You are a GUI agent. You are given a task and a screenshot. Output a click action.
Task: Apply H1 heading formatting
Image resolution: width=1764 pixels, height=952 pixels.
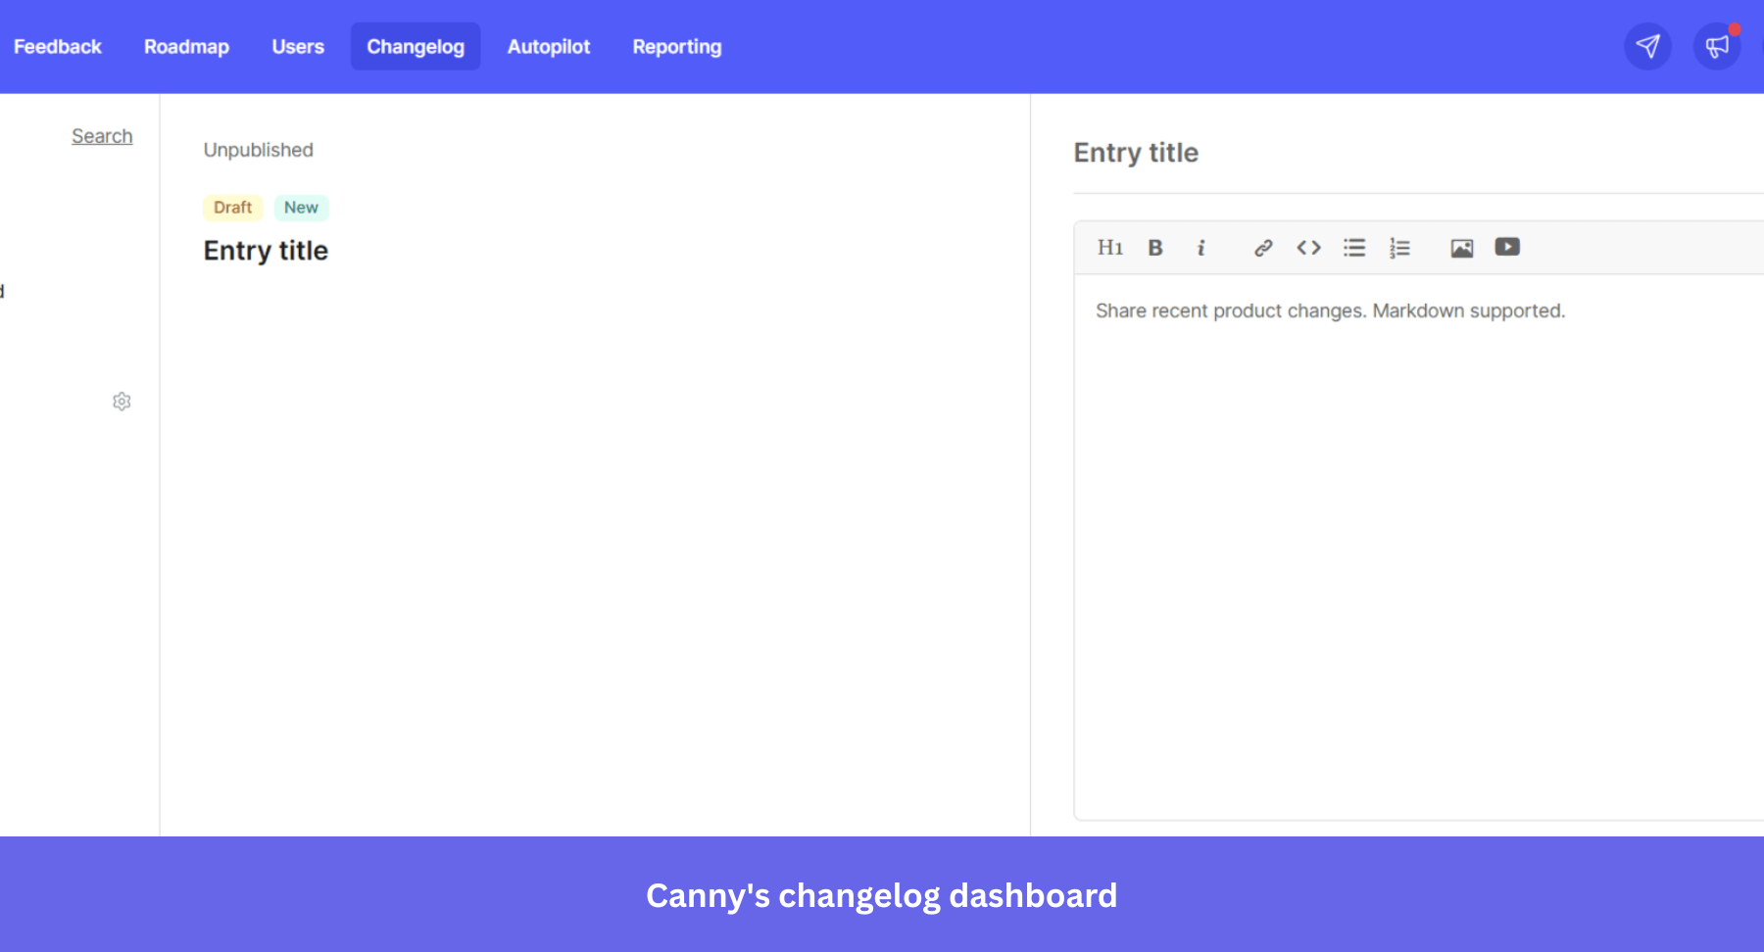1109,248
